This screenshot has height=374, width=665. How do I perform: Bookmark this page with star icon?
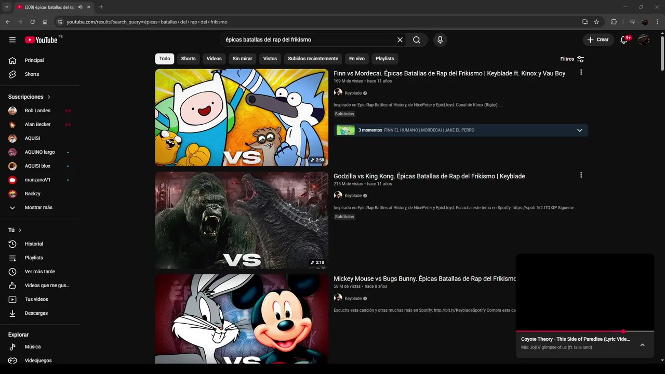coord(596,22)
